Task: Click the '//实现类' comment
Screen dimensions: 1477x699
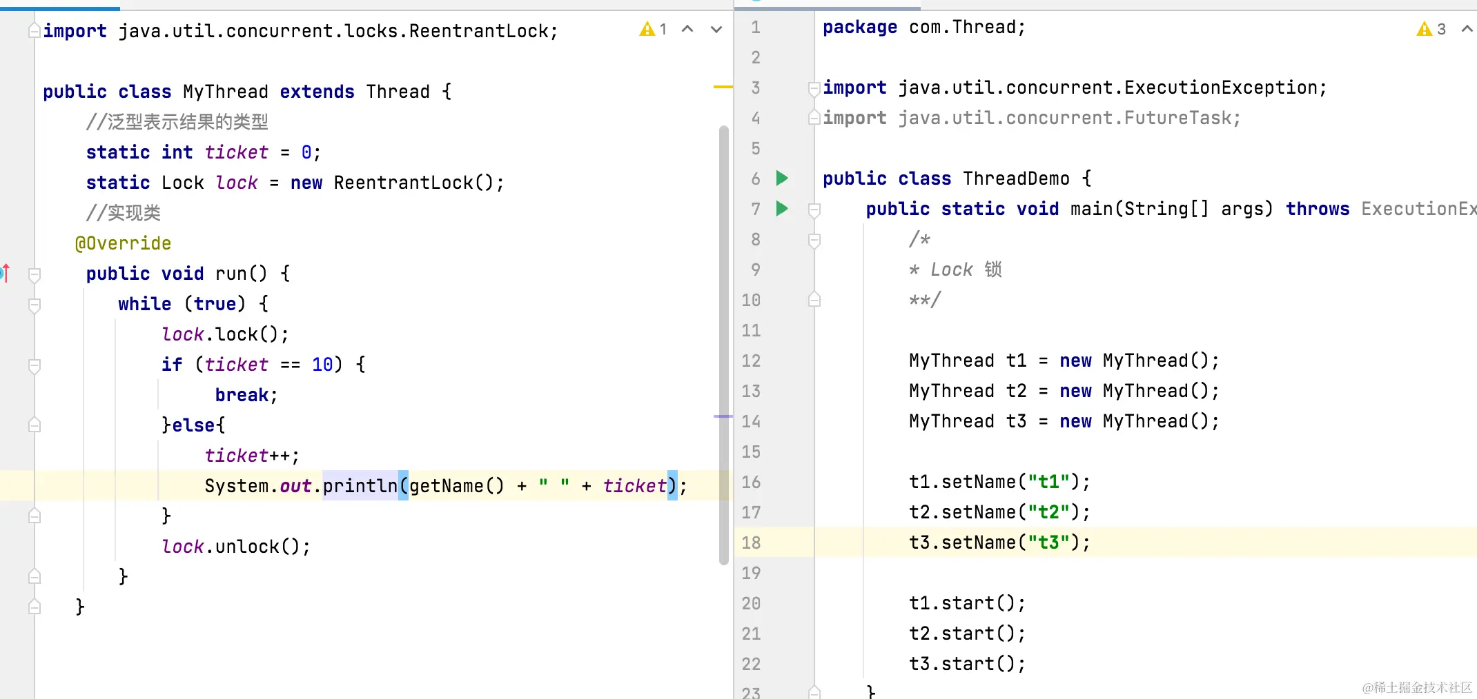Action: pos(124,213)
